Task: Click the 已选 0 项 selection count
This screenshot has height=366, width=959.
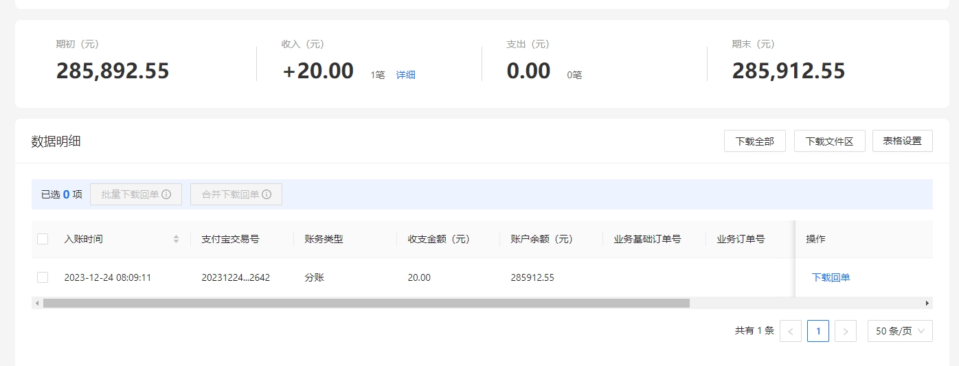Action: [62, 194]
